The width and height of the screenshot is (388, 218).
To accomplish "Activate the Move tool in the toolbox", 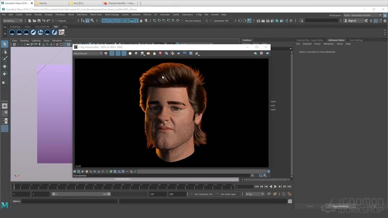I will pyautogui.click(x=5, y=66).
